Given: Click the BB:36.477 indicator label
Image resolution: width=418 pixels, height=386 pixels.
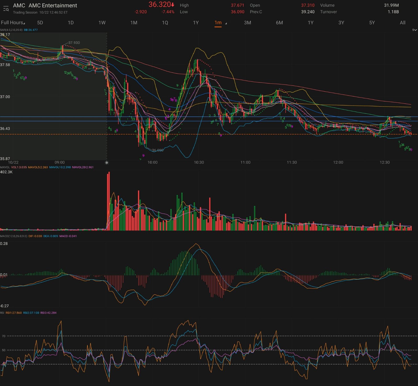Looking at the screenshot, I should click(x=31, y=30).
